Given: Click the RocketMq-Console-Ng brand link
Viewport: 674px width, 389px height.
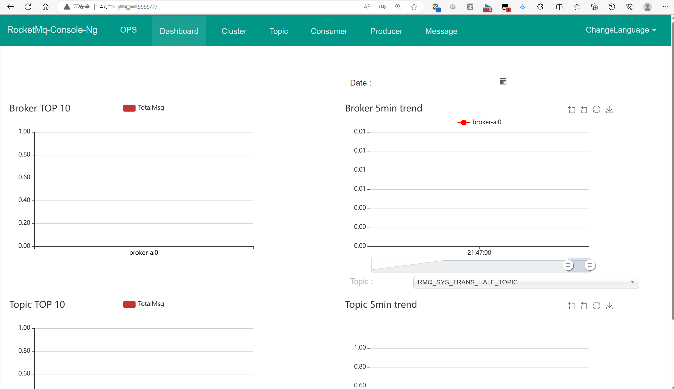Looking at the screenshot, I should pyautogui.click(x=52, y=30).
